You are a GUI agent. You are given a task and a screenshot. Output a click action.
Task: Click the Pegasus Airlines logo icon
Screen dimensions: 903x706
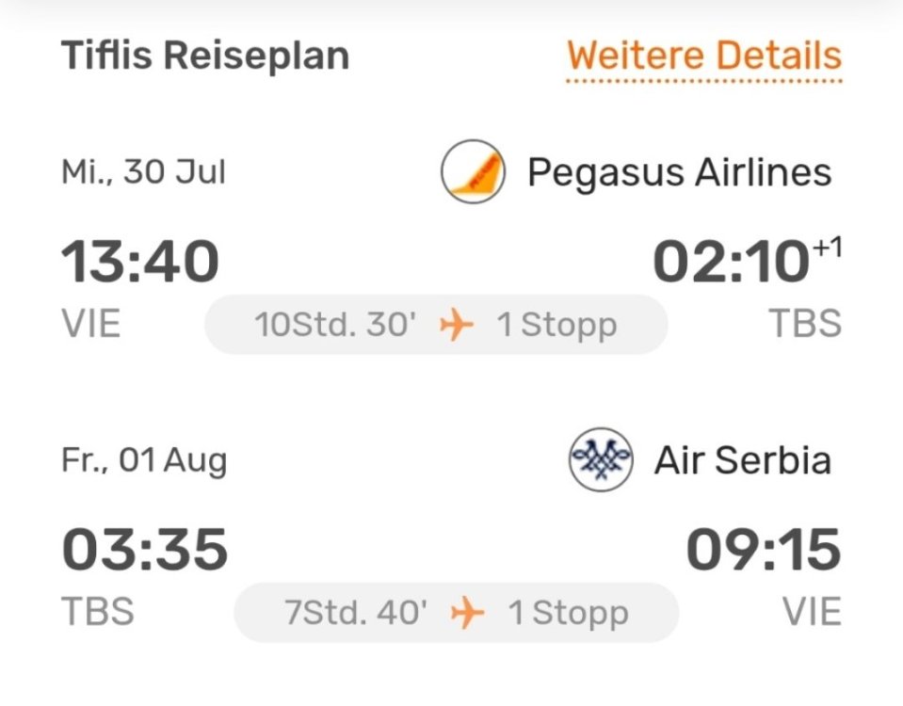pos(473,172)
